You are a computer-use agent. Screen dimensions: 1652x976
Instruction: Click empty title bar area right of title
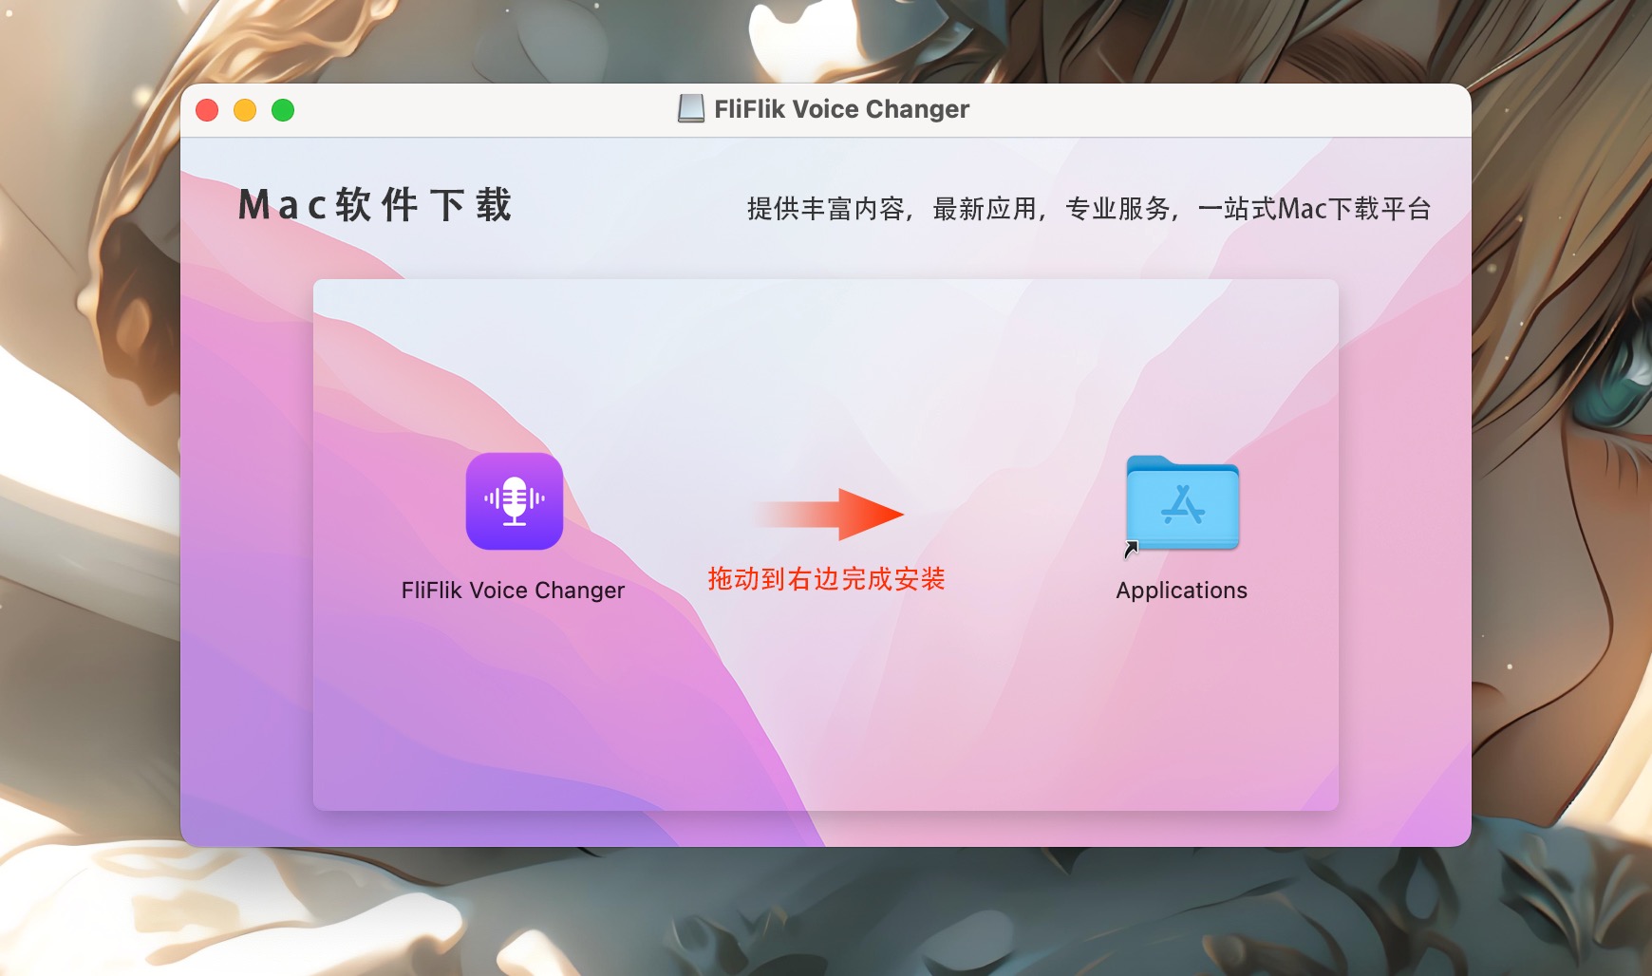point(1215,110)
